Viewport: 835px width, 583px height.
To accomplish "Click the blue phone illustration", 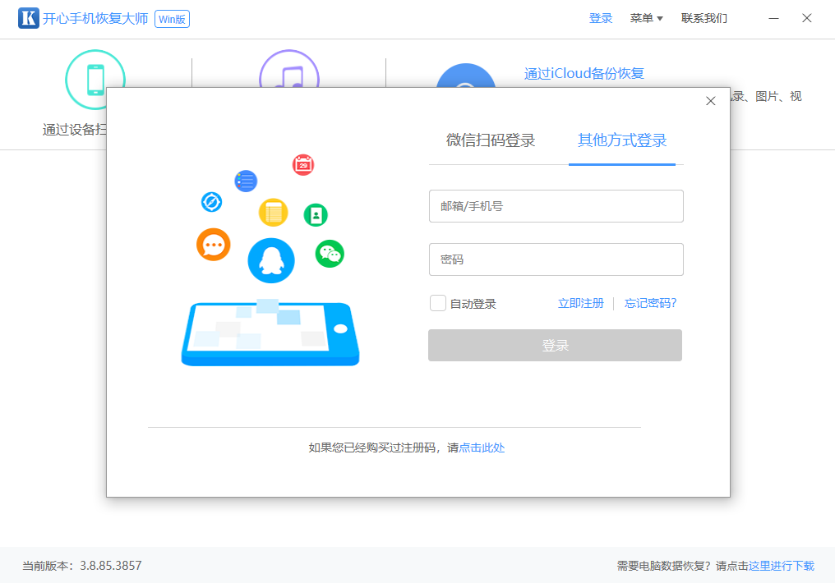I will point(270,334).
